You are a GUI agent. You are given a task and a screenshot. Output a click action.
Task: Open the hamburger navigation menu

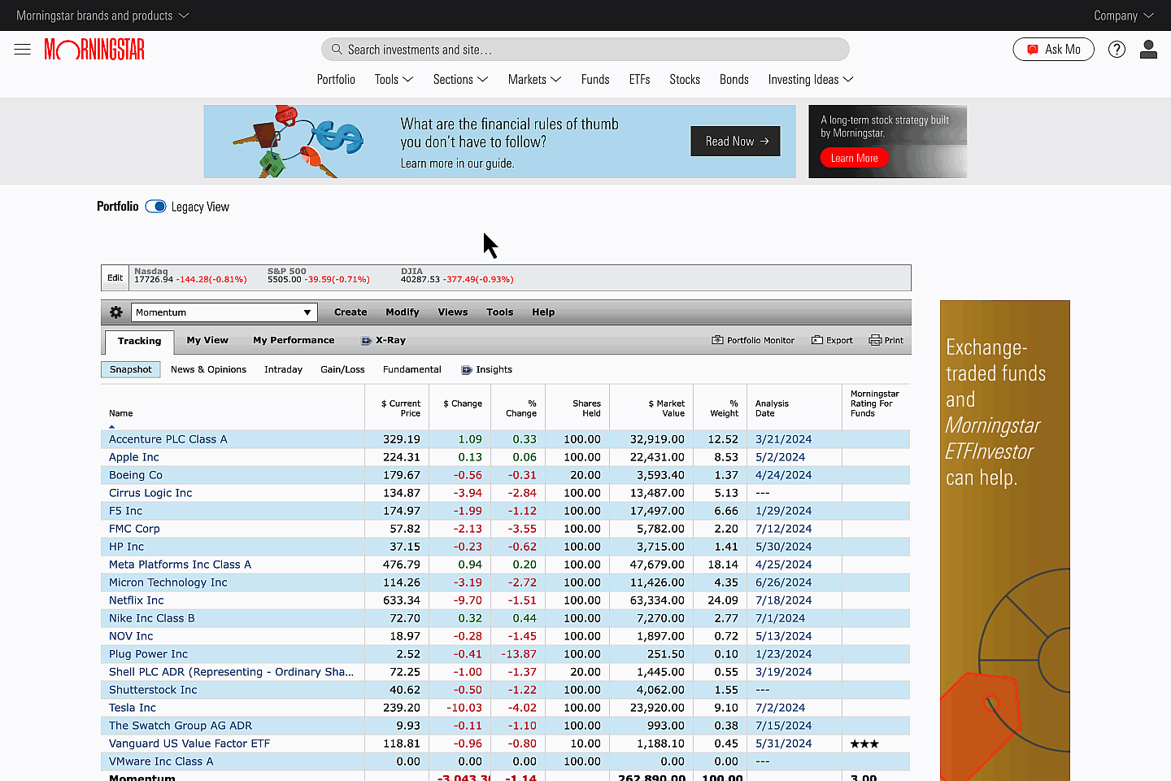click(22, 50)
